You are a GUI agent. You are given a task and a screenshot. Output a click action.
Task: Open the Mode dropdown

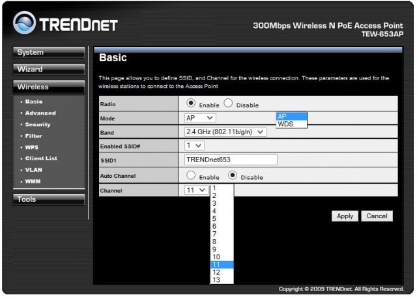coord(200,118)
